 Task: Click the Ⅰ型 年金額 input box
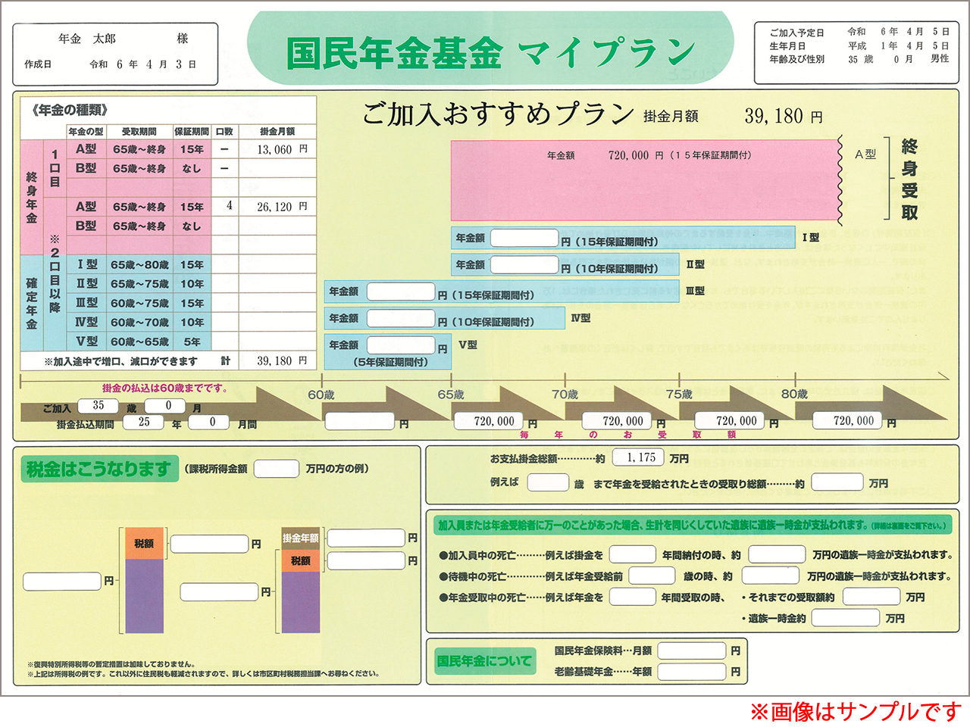pos(524,238)
